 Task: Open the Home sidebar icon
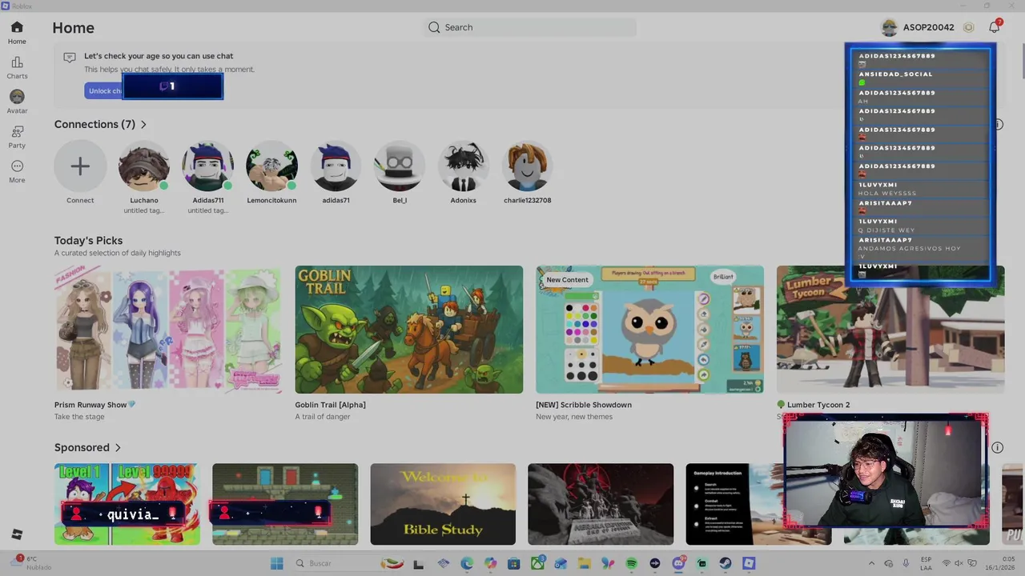(x=17, y=27)
